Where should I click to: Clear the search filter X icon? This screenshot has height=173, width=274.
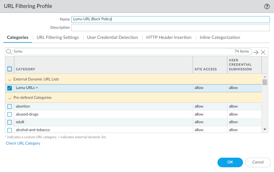(263, 52)
